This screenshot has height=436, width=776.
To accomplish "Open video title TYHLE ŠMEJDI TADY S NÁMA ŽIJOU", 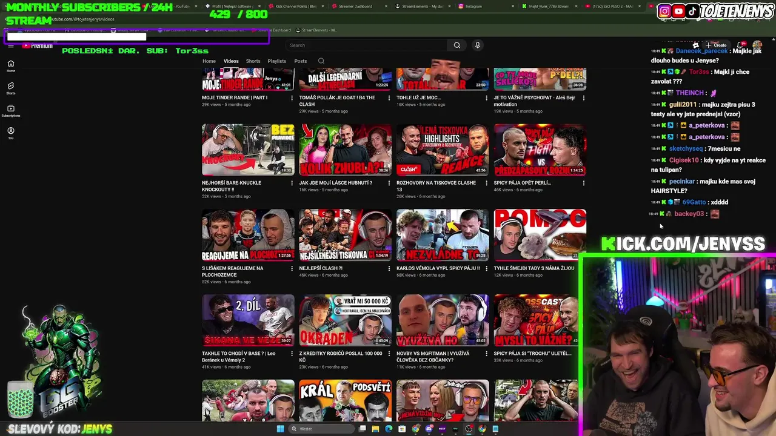I will [x=534, y=268].
